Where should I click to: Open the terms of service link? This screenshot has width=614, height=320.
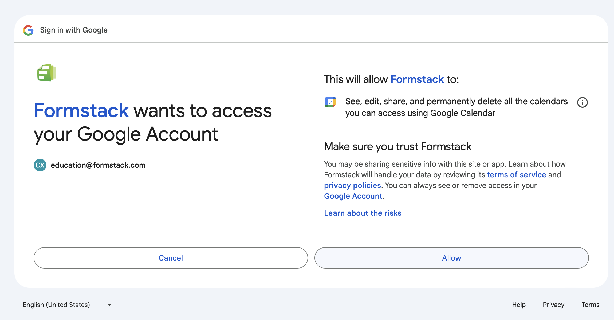(516, 175)
